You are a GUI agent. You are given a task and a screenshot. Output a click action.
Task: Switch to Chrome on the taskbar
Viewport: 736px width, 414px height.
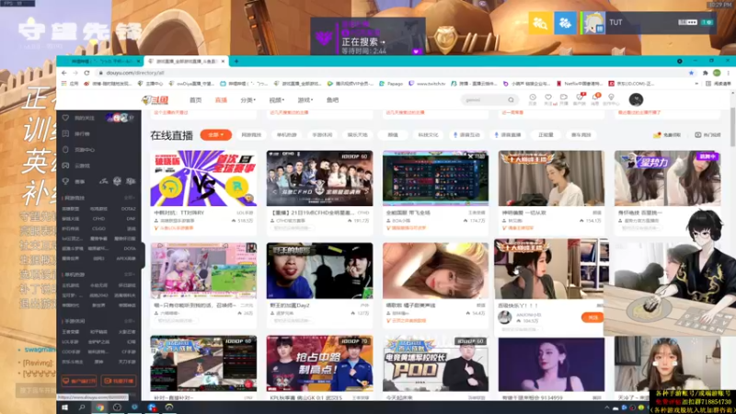click(x=100, y=408)
